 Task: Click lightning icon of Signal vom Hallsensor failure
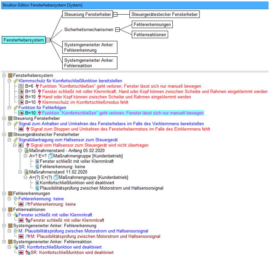tap(27, 145)
